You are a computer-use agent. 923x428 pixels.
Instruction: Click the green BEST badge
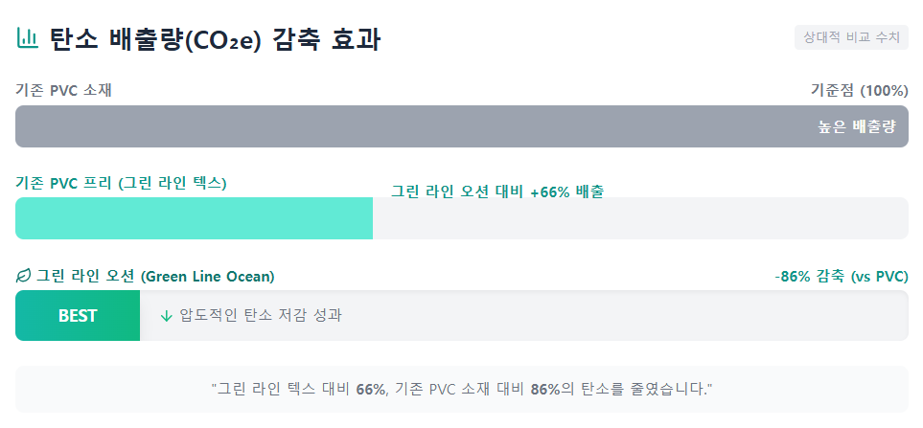(78, 316)
